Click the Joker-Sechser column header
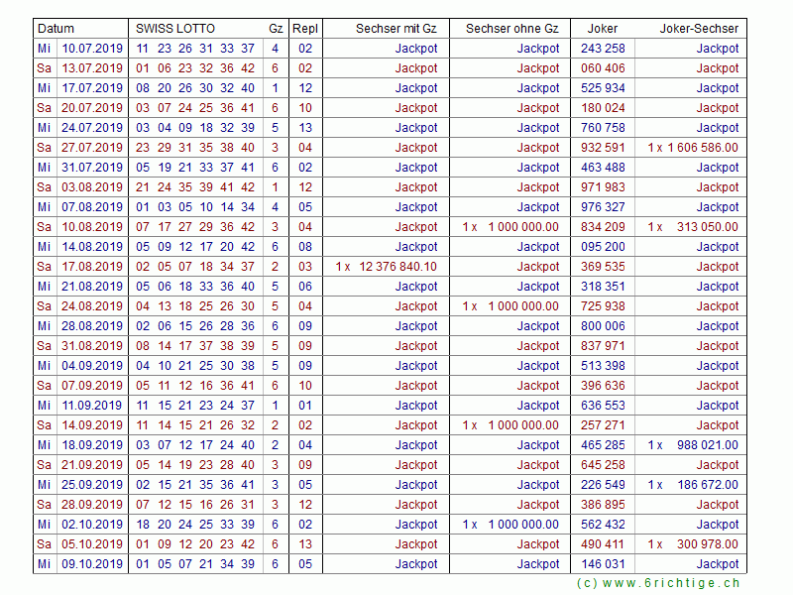Viewport: 793px width, 595px height. point(699,29)
